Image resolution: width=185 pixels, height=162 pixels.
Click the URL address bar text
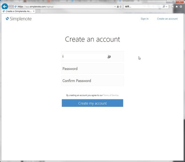(x=36, y=7)
